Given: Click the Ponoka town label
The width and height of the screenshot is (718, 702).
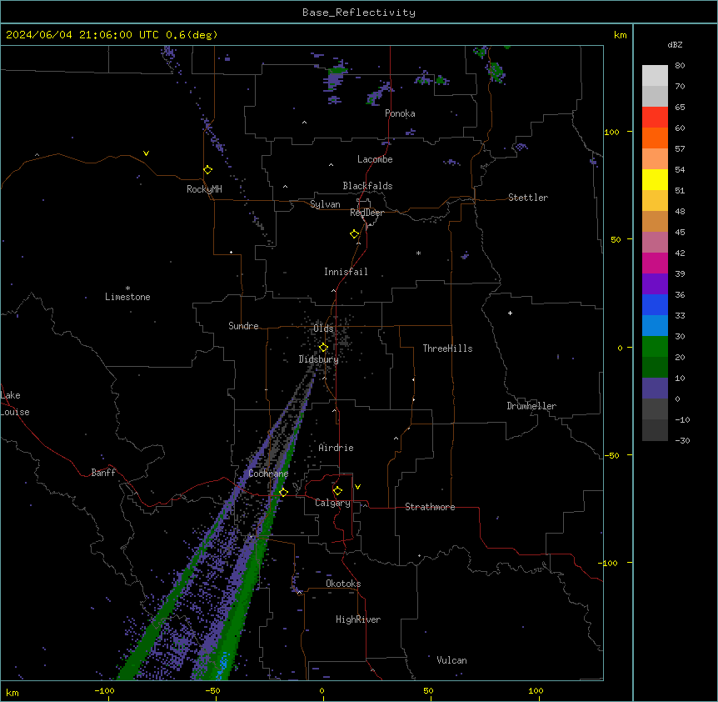Looking at the screenshot, I should 400,113.
